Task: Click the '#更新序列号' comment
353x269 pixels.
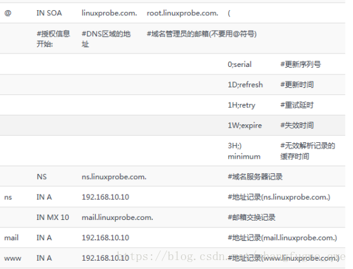Action: tap(301, 64)
